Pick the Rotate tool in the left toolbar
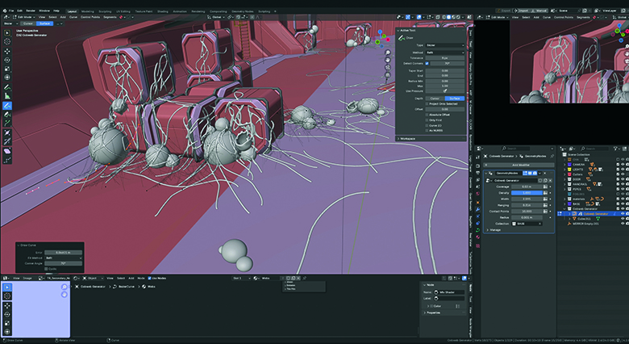 click(x=7, y=61)
